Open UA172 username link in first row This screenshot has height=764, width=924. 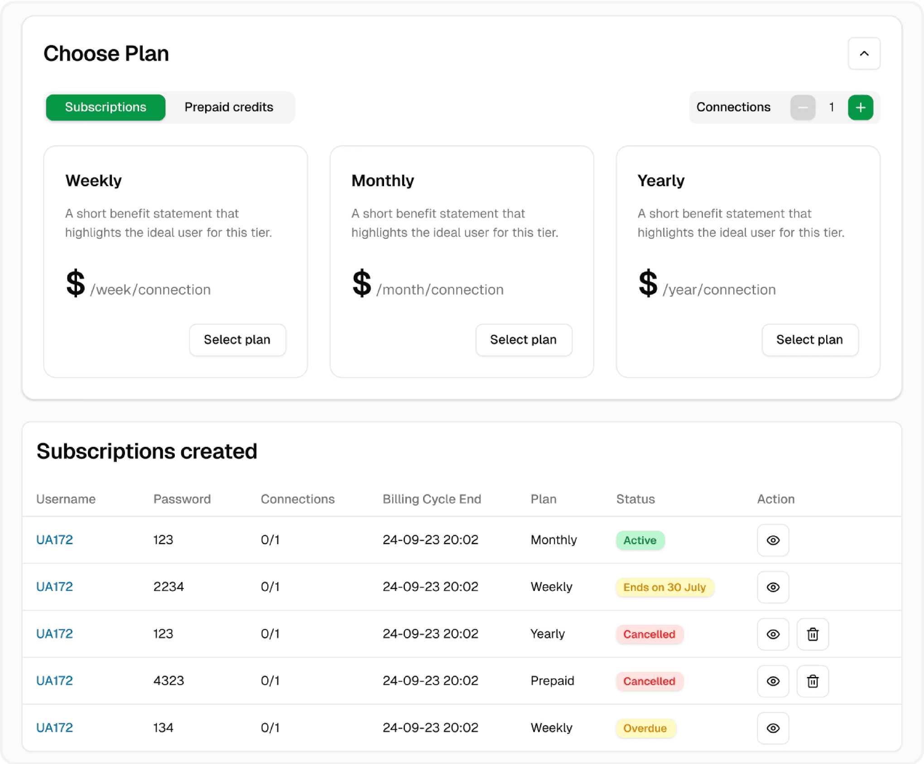(54, 540)
